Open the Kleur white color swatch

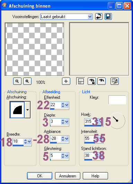pos(117,100)
